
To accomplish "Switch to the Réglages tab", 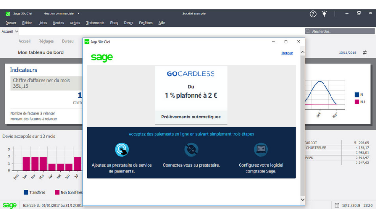I will [x=46, y=41].
